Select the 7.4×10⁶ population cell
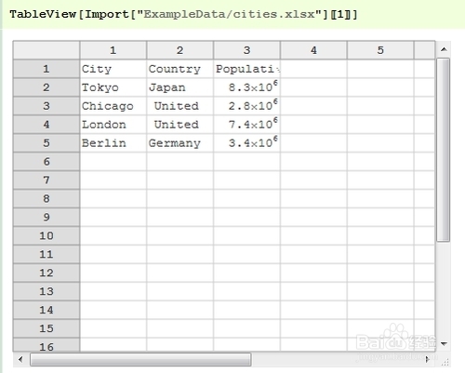The image size is (465, 373). 246,125
